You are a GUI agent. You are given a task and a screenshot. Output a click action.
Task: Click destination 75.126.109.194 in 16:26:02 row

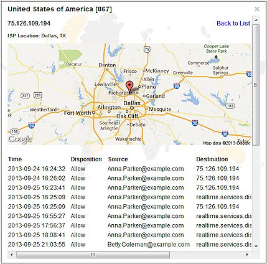pos(218,178)
